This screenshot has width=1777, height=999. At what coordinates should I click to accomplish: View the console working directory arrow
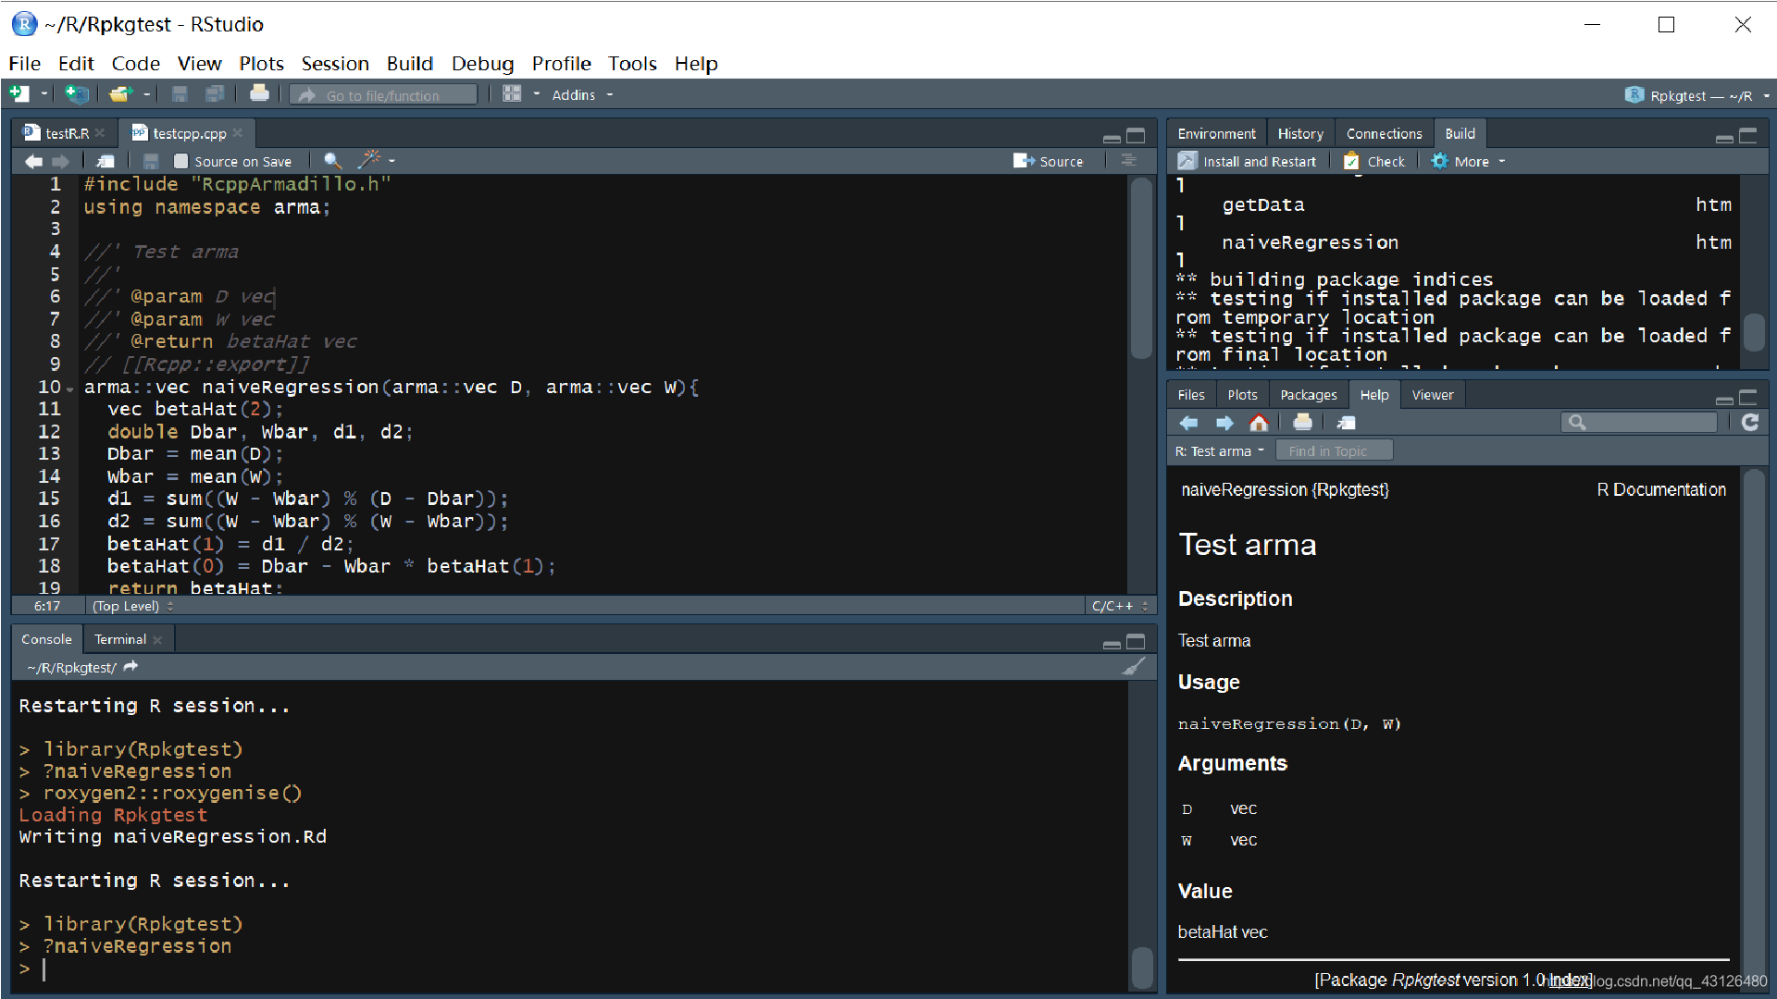click(130, 667)
